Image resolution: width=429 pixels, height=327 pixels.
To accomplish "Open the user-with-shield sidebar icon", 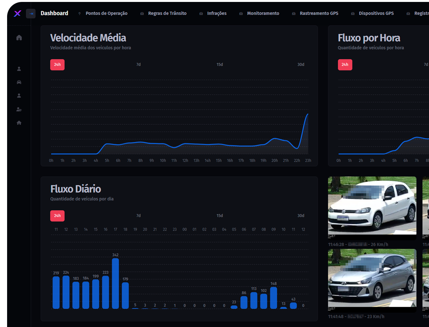I will [19, 110].
